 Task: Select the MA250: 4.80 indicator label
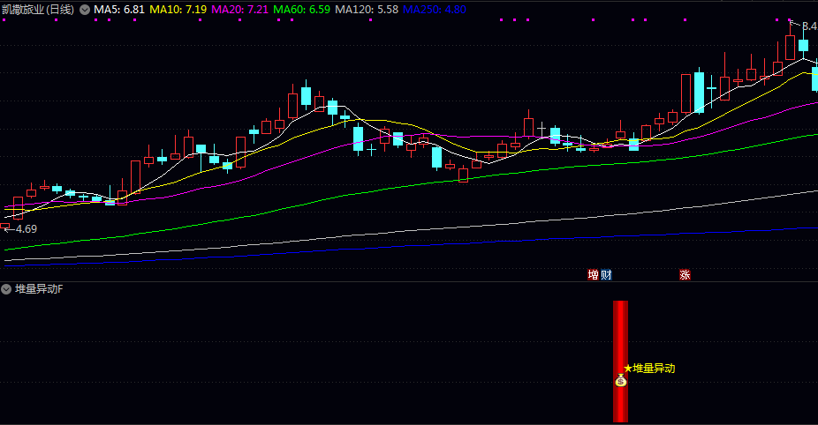click(435, 10)
